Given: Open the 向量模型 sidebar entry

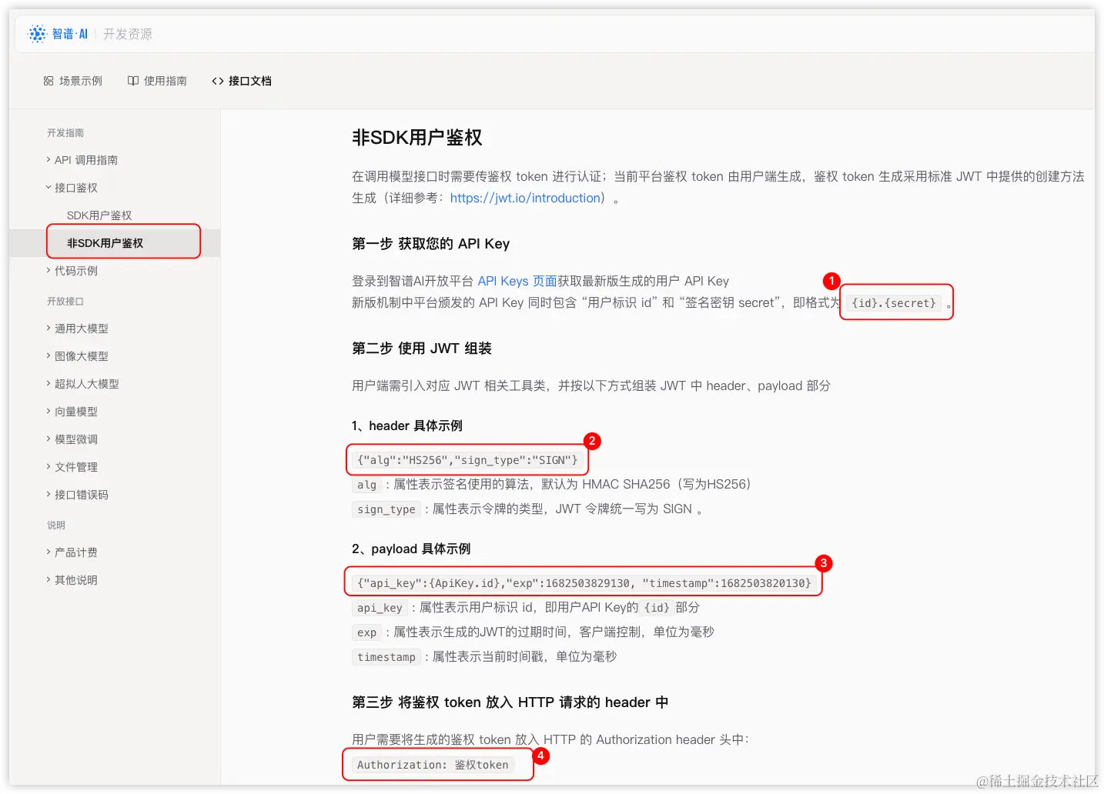Looking at the screenshot, I should (76, 412).
